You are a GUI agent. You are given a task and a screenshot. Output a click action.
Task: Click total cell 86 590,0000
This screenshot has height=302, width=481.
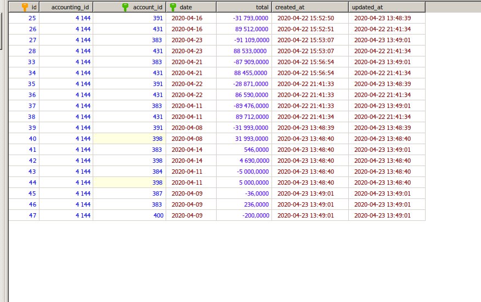[x=244, y=95]
